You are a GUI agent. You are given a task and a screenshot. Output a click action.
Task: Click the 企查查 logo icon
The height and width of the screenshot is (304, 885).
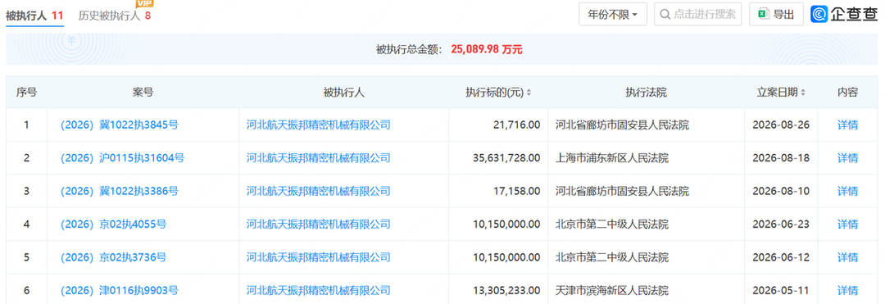pyautogui.click(x=819, y=14)
